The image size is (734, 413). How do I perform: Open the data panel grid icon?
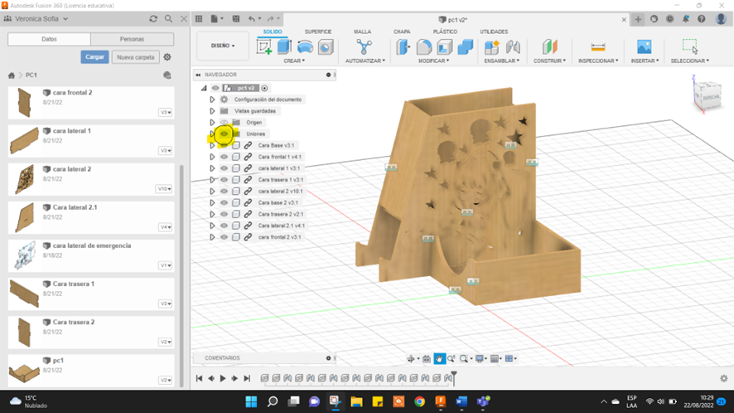pyautogui.click(x=199, y=19)
